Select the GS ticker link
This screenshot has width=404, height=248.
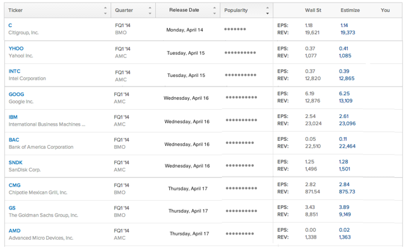point(12,208)
